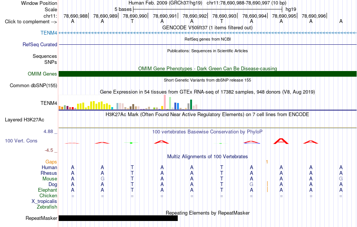Click the chr11: ruler label
The height and width of the screenshot is (227, 357).
[50, 16]
